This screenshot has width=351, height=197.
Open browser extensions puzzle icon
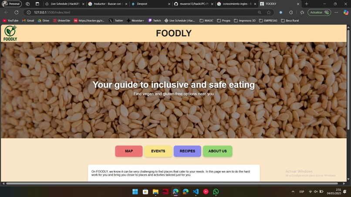pyautogui.click(x=291, y=12)
